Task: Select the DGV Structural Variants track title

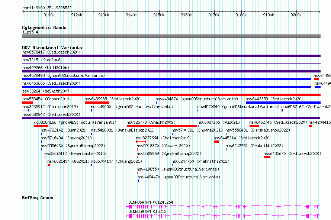Action: (52, 48)
